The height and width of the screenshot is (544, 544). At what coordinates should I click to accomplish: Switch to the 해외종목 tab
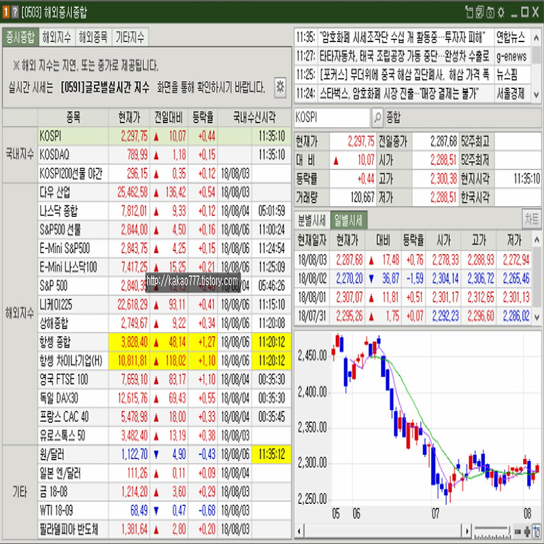pyautogui.click(x=93, y=37)
